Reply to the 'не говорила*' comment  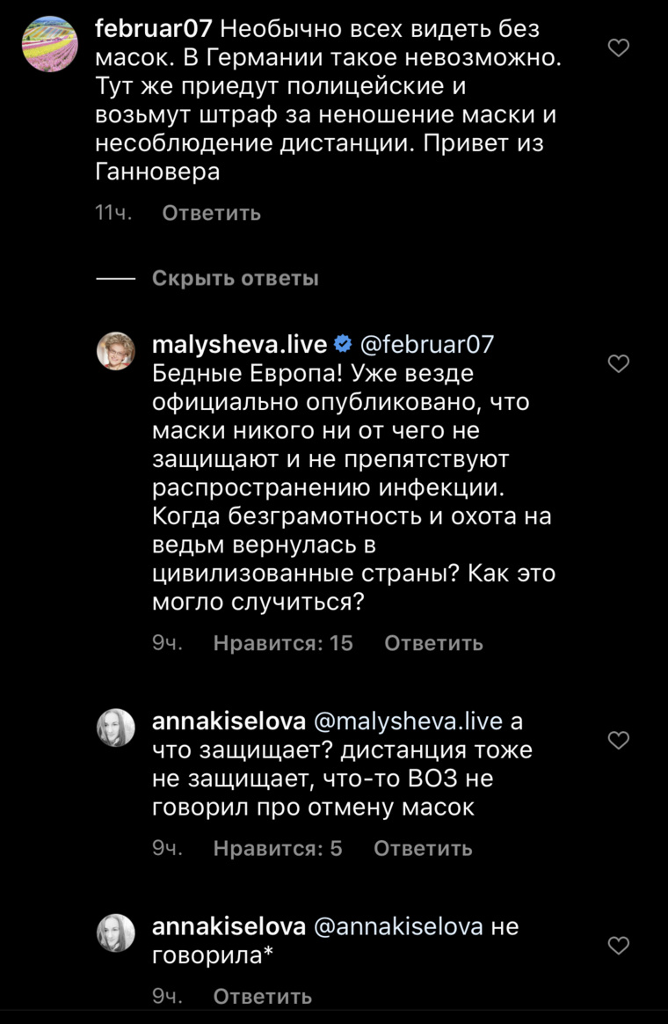pyautogui.click(x=263, y=997)
